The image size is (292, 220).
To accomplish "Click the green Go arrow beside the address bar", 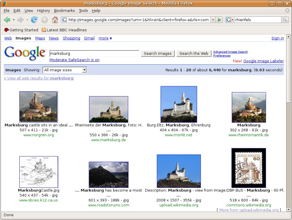I will 219,20.
